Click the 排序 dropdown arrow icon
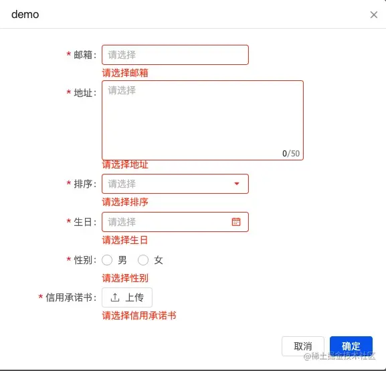386x371 pixels. [237, 184]
